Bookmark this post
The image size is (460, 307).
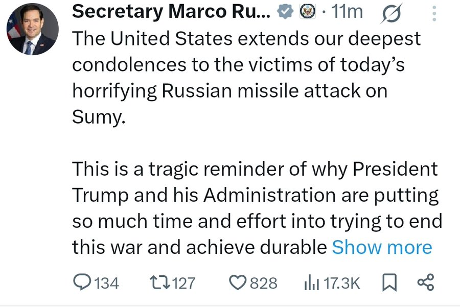click(389, 282)
